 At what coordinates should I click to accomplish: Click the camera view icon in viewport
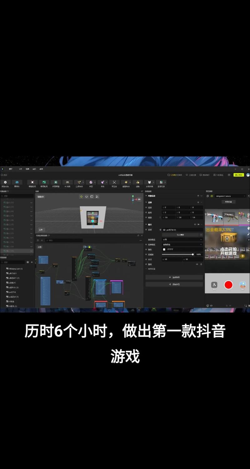point(139,199)
